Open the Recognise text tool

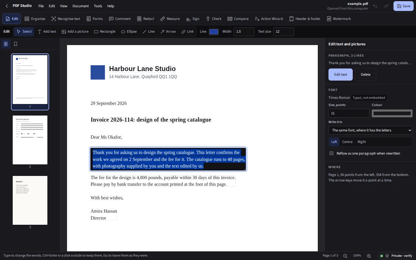pyautogui.click(x=66, y=19)
